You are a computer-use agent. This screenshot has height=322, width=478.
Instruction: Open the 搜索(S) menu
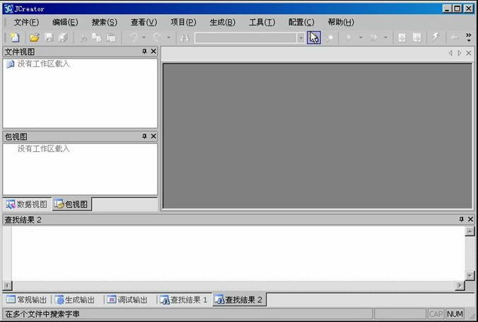coord(104,22)
